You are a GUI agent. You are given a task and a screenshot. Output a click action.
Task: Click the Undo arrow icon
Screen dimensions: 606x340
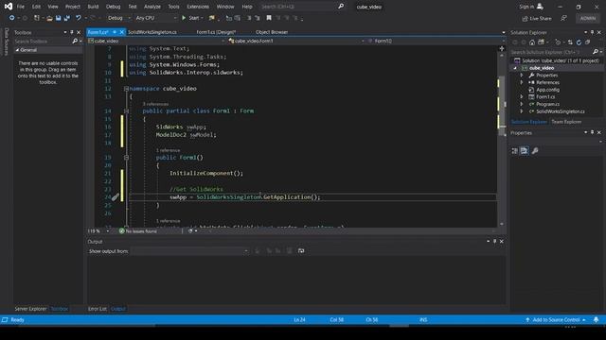(79, 18)
